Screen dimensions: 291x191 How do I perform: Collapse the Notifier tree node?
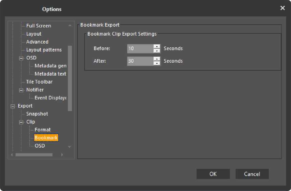click(x=21, y=90)
